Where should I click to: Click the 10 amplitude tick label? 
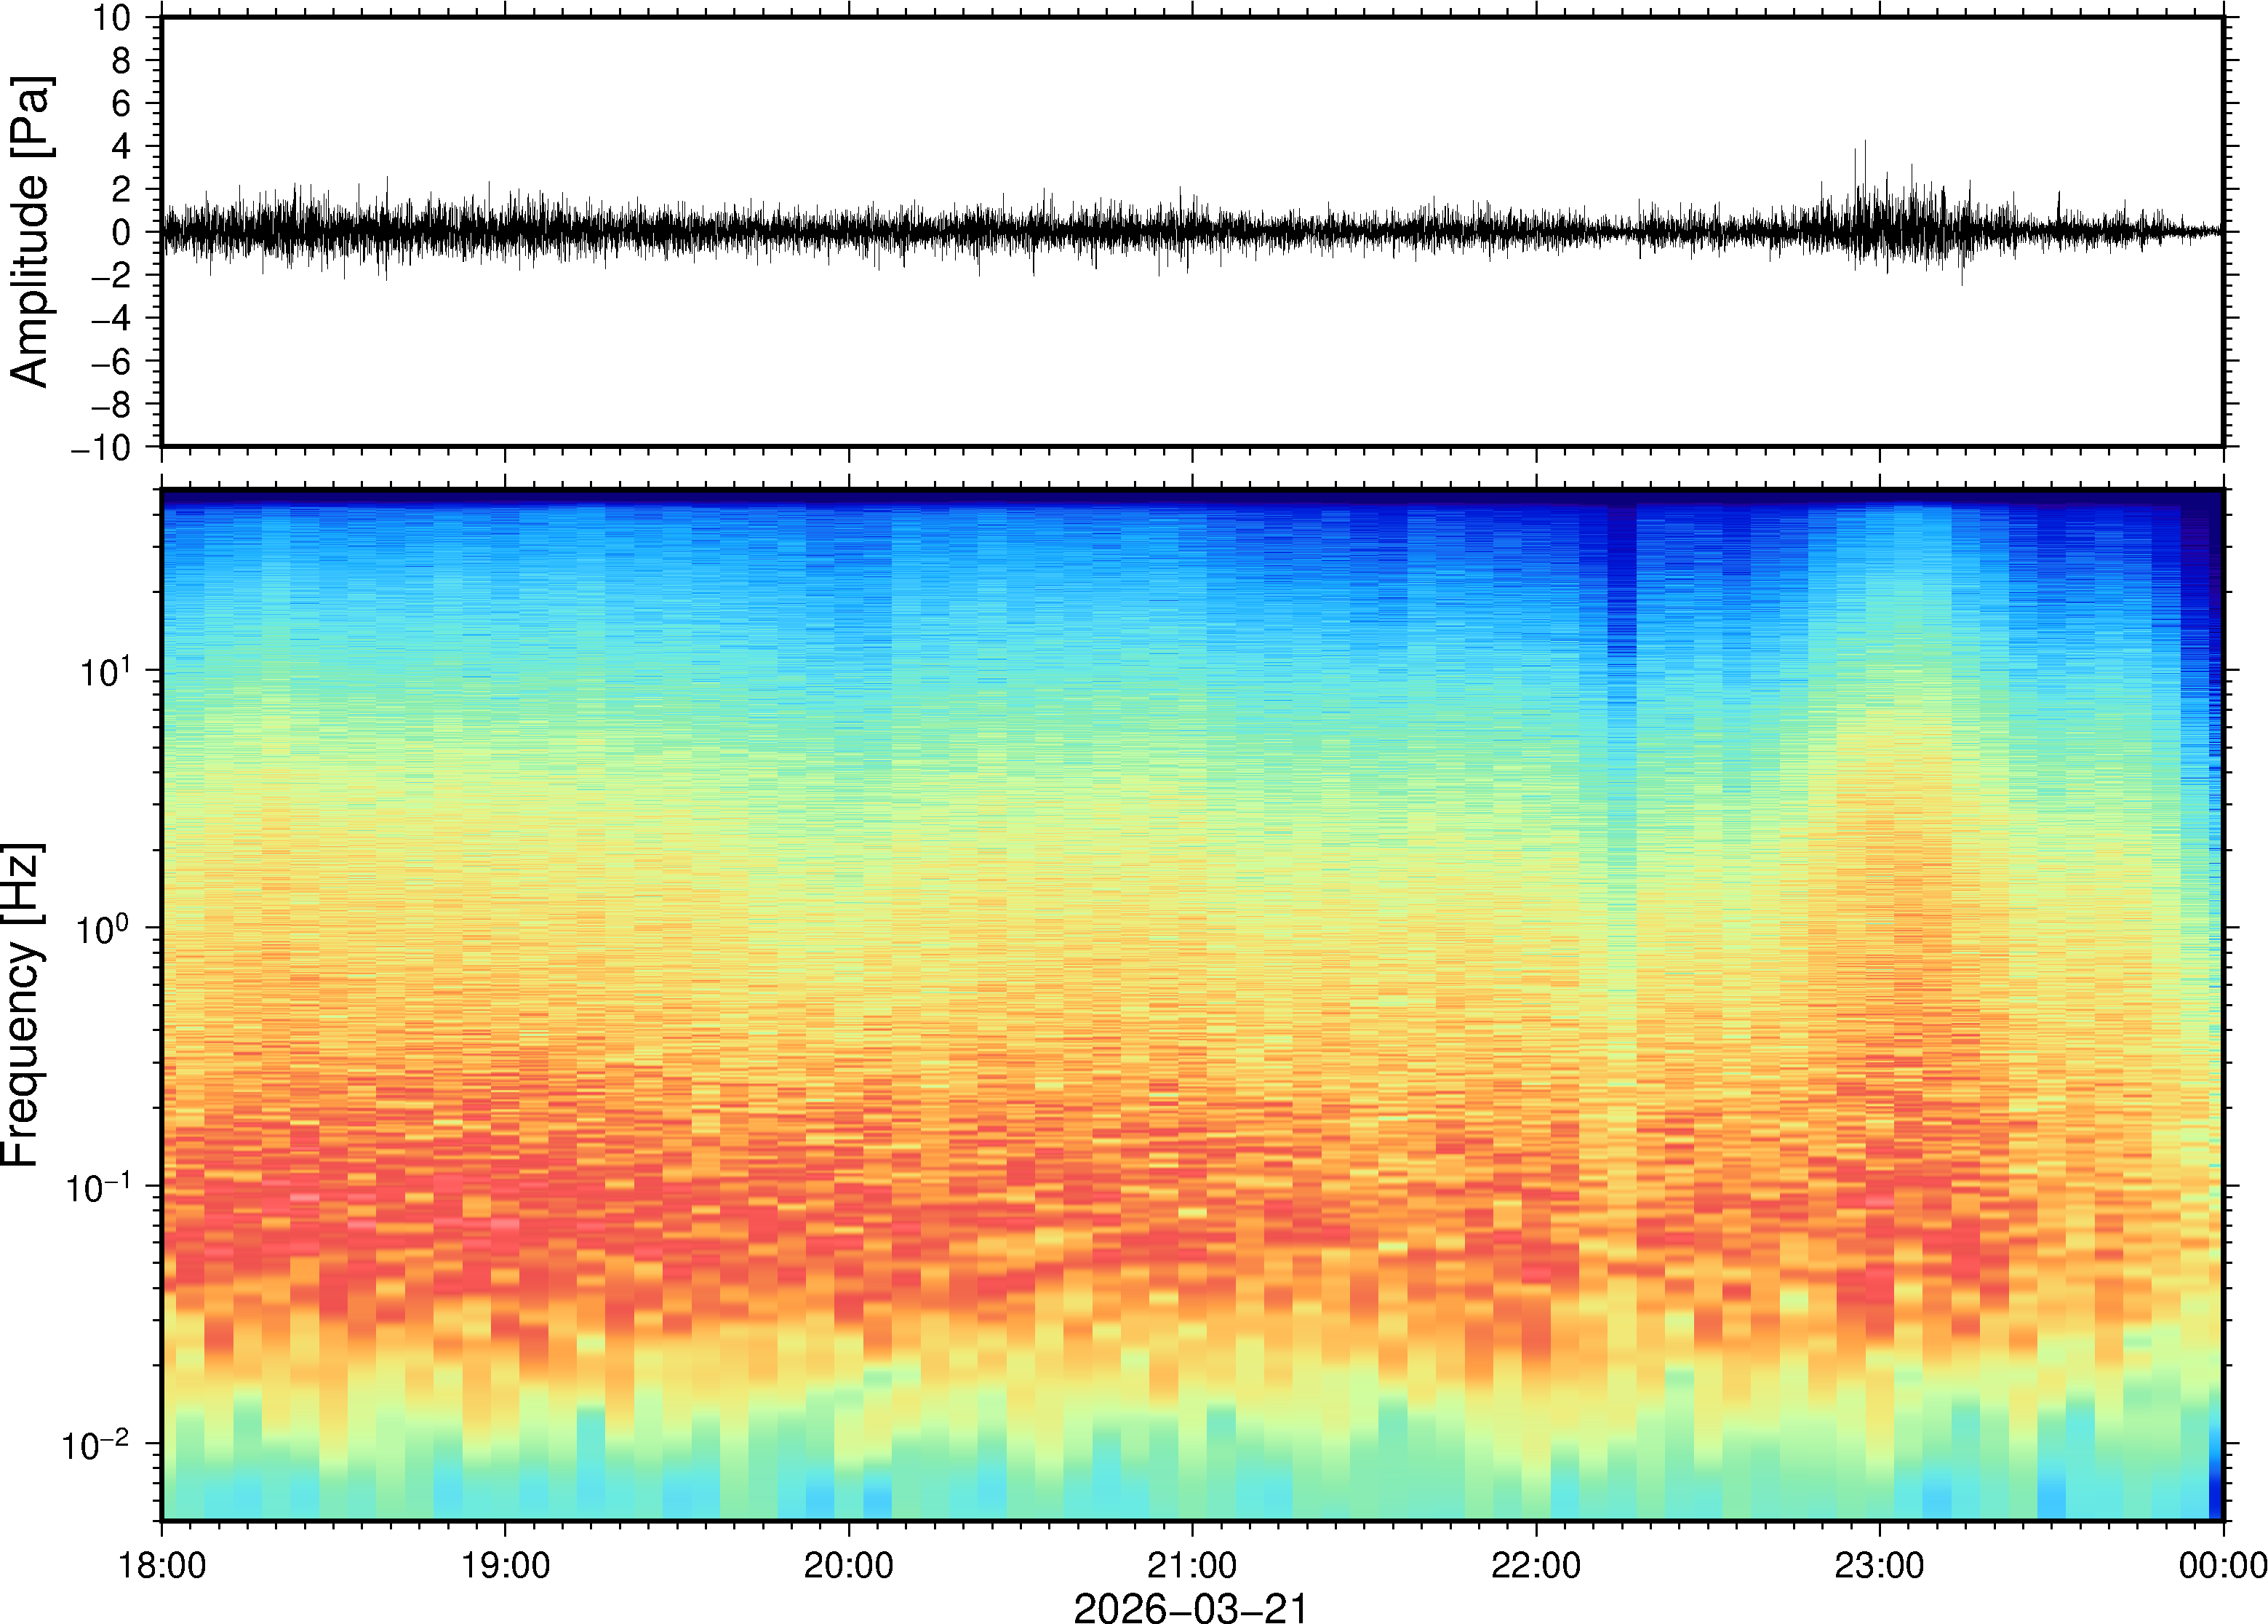(x=113, y=18)
